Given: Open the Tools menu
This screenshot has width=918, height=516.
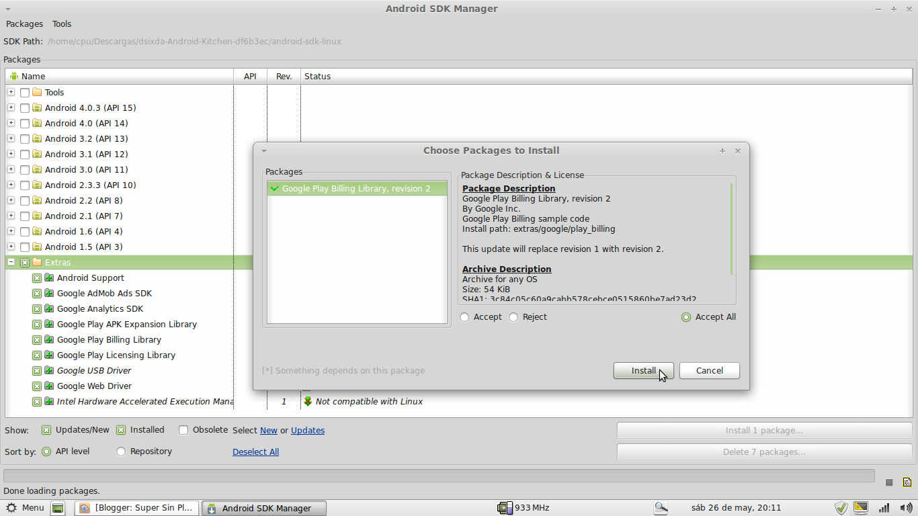Looking at the screenshot, I should click(x=62, y=24).
